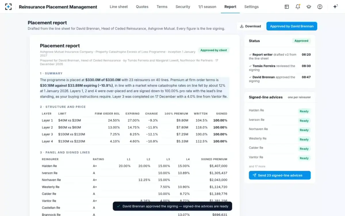The width and height of the screenshot is (345, 216).
Task: Click Layer 2 in the structure table
Action: (x=47, y=127)
